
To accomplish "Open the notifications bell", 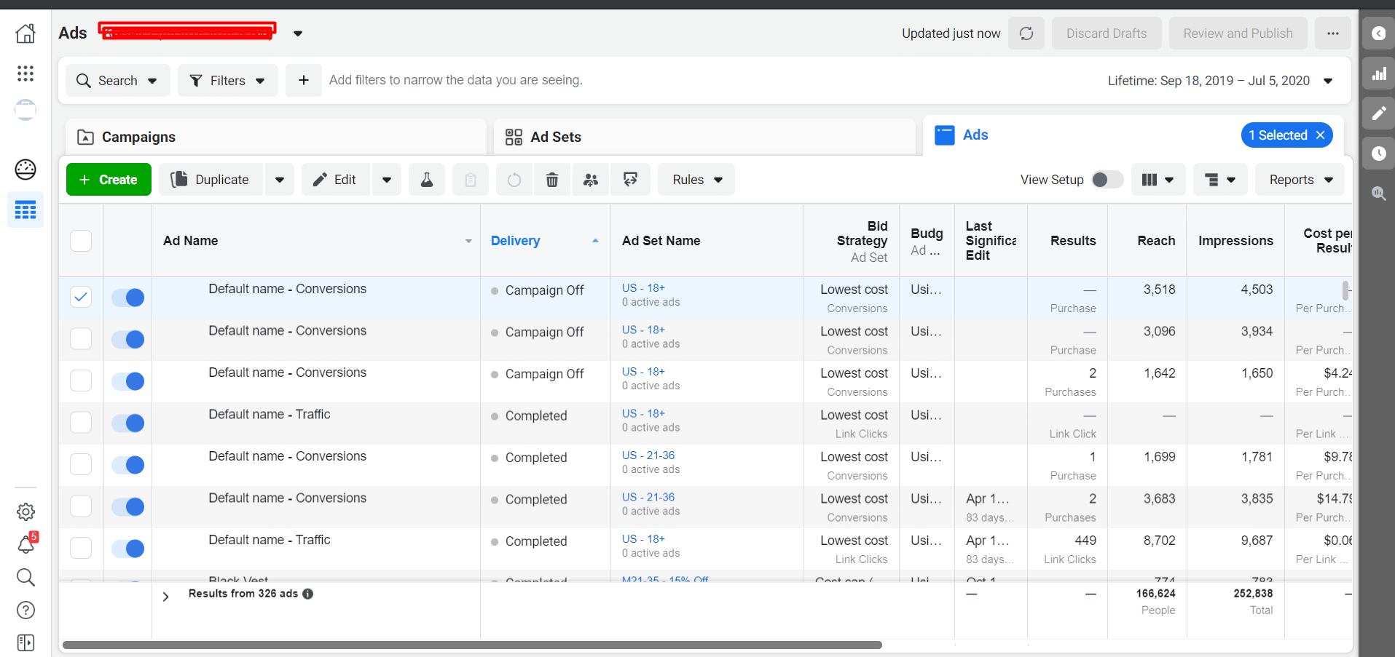I will 25,544.
